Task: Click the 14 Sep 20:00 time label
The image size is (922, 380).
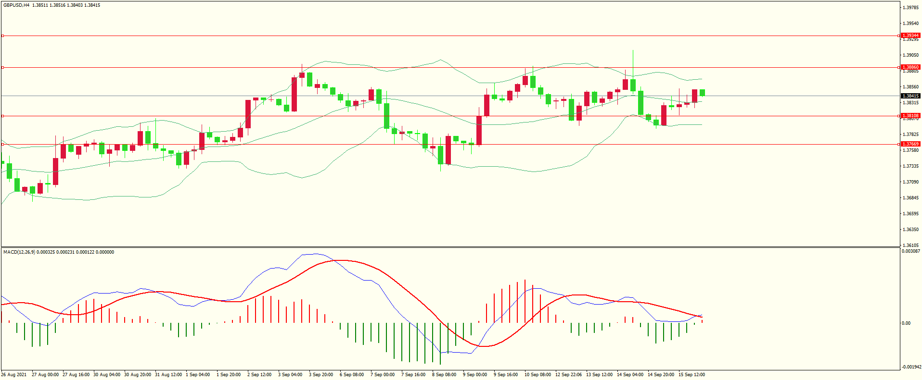Action: click(661, 375)
